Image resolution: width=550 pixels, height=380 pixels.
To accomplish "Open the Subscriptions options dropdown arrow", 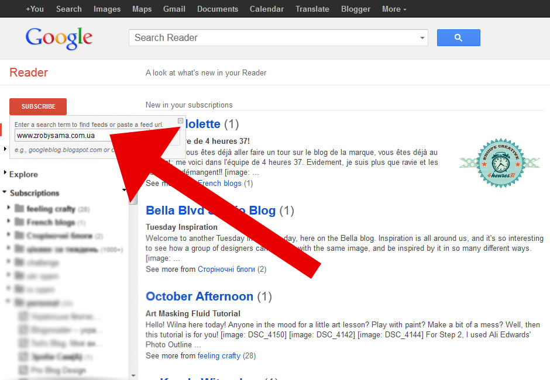I will click(124, 191).
